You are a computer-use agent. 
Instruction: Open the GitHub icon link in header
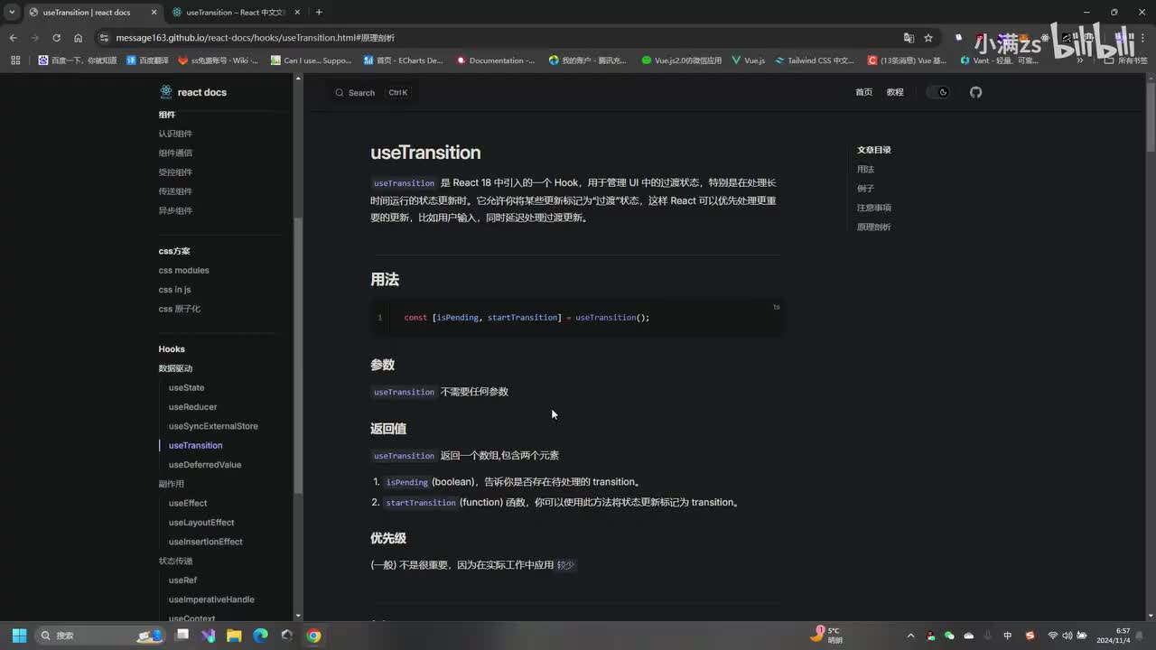tap(975, 92)
